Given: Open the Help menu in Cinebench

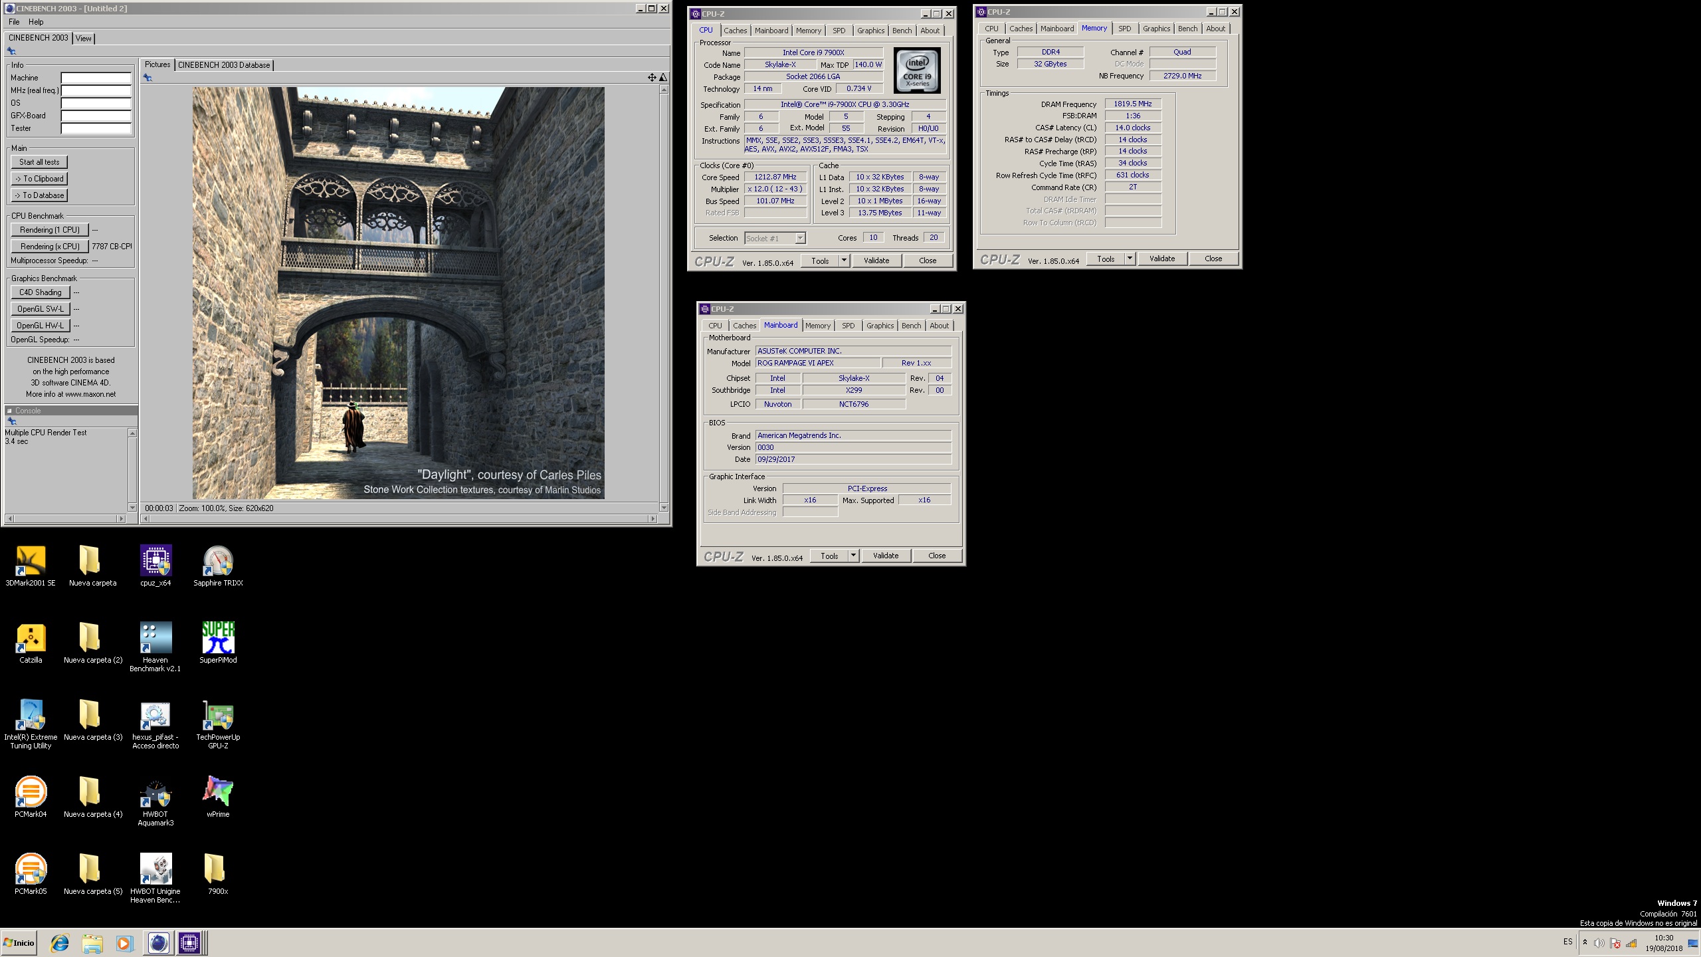Looking at the screenshot, I should pyautogui.click(x=36, y=22).
